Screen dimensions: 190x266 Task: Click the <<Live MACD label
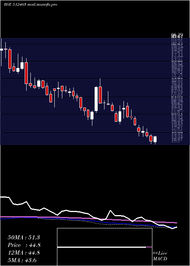[x=160, y=256]
